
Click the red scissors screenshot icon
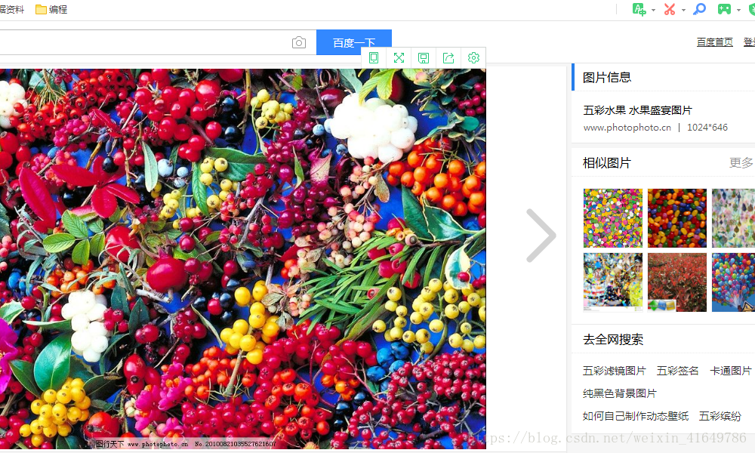click(x=670, y=9)
